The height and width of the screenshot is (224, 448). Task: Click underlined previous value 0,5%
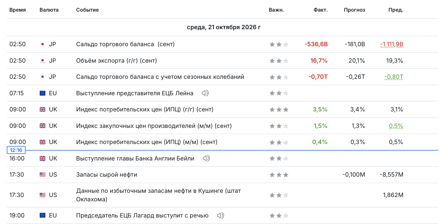[396, 126]
